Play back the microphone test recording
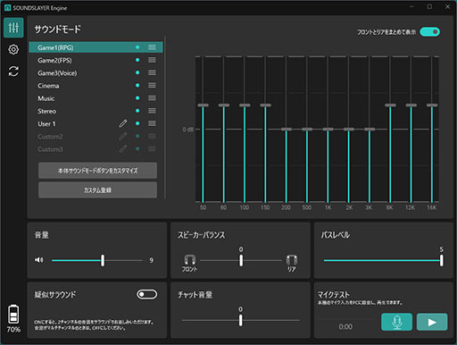Screen dimensions: 457x345 point(432,322)
